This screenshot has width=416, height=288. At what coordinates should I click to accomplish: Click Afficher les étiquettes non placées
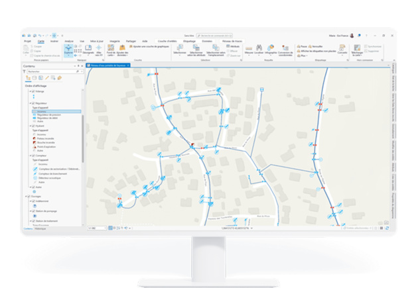click(316, 52)
